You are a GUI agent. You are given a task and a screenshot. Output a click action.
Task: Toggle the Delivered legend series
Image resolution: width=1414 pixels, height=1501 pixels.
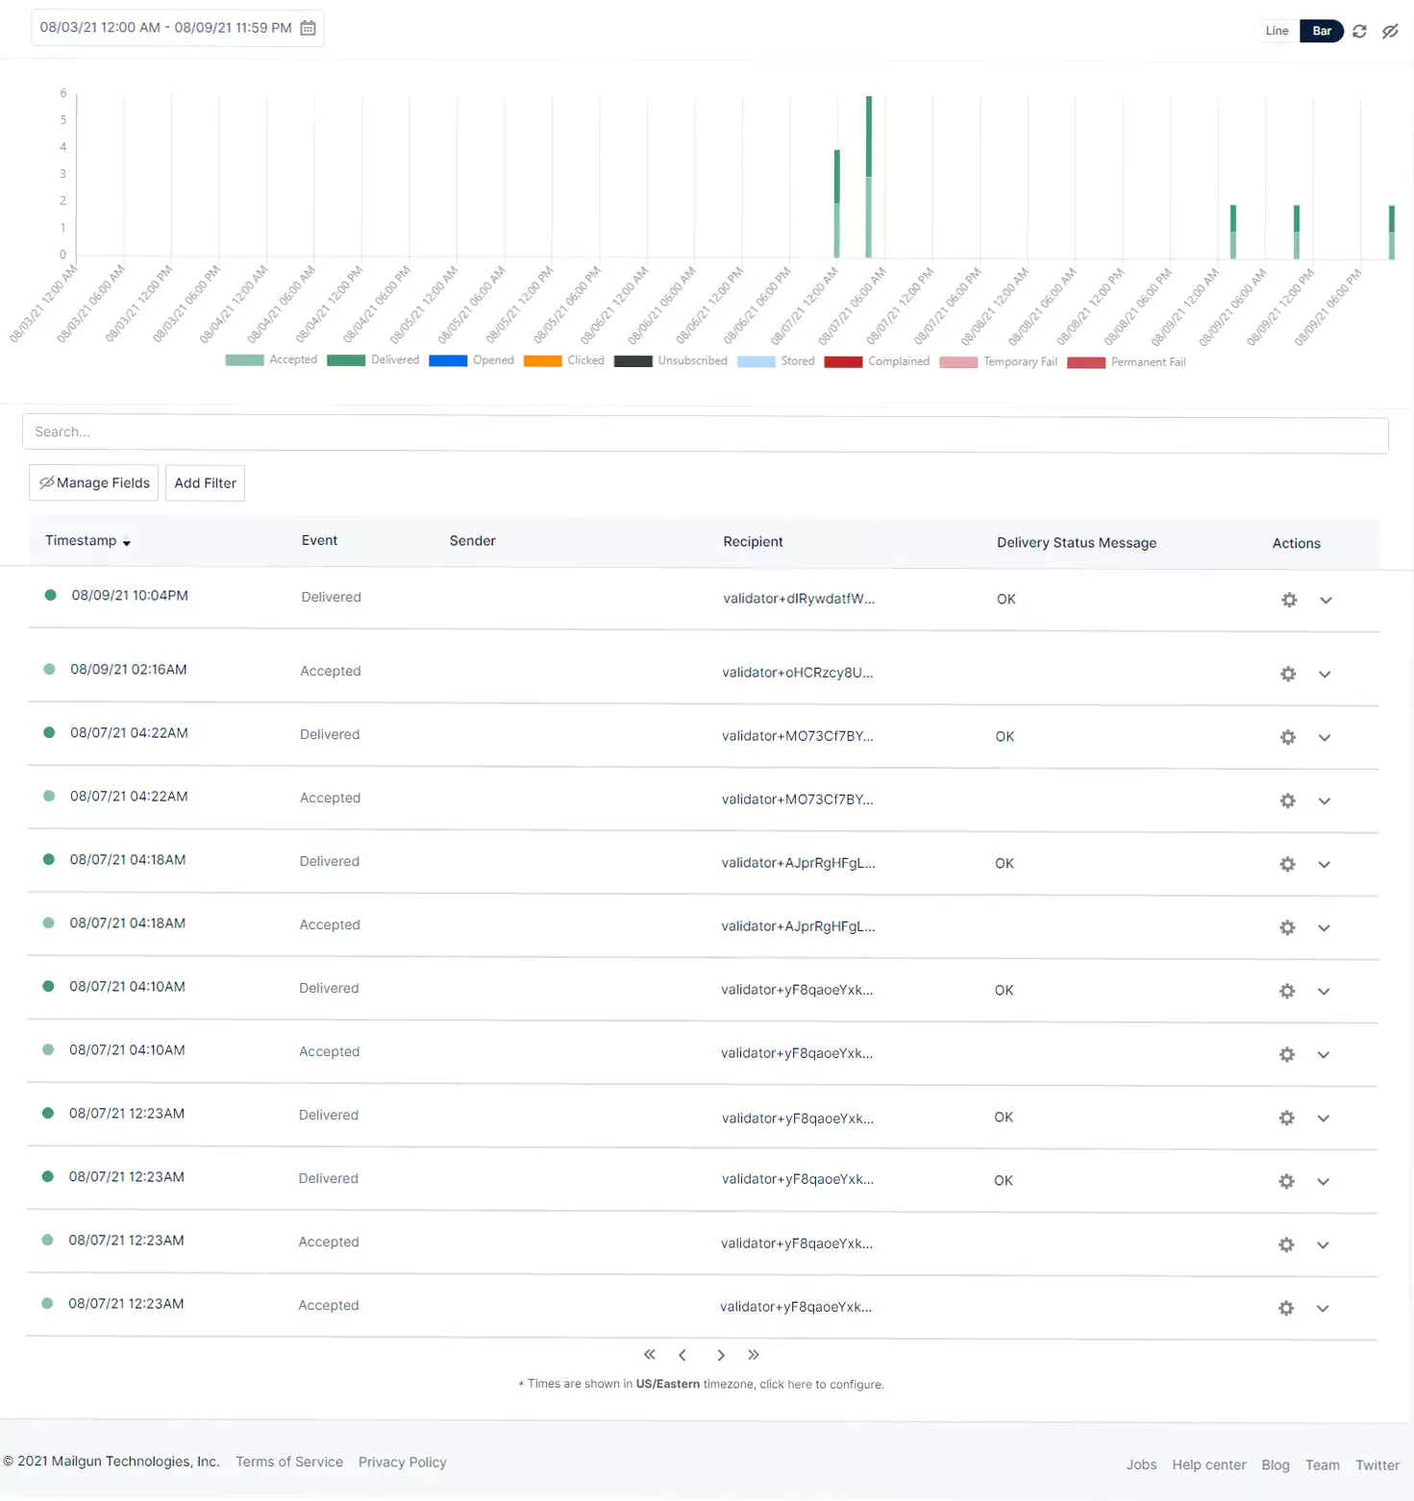(x=373, y=359)
